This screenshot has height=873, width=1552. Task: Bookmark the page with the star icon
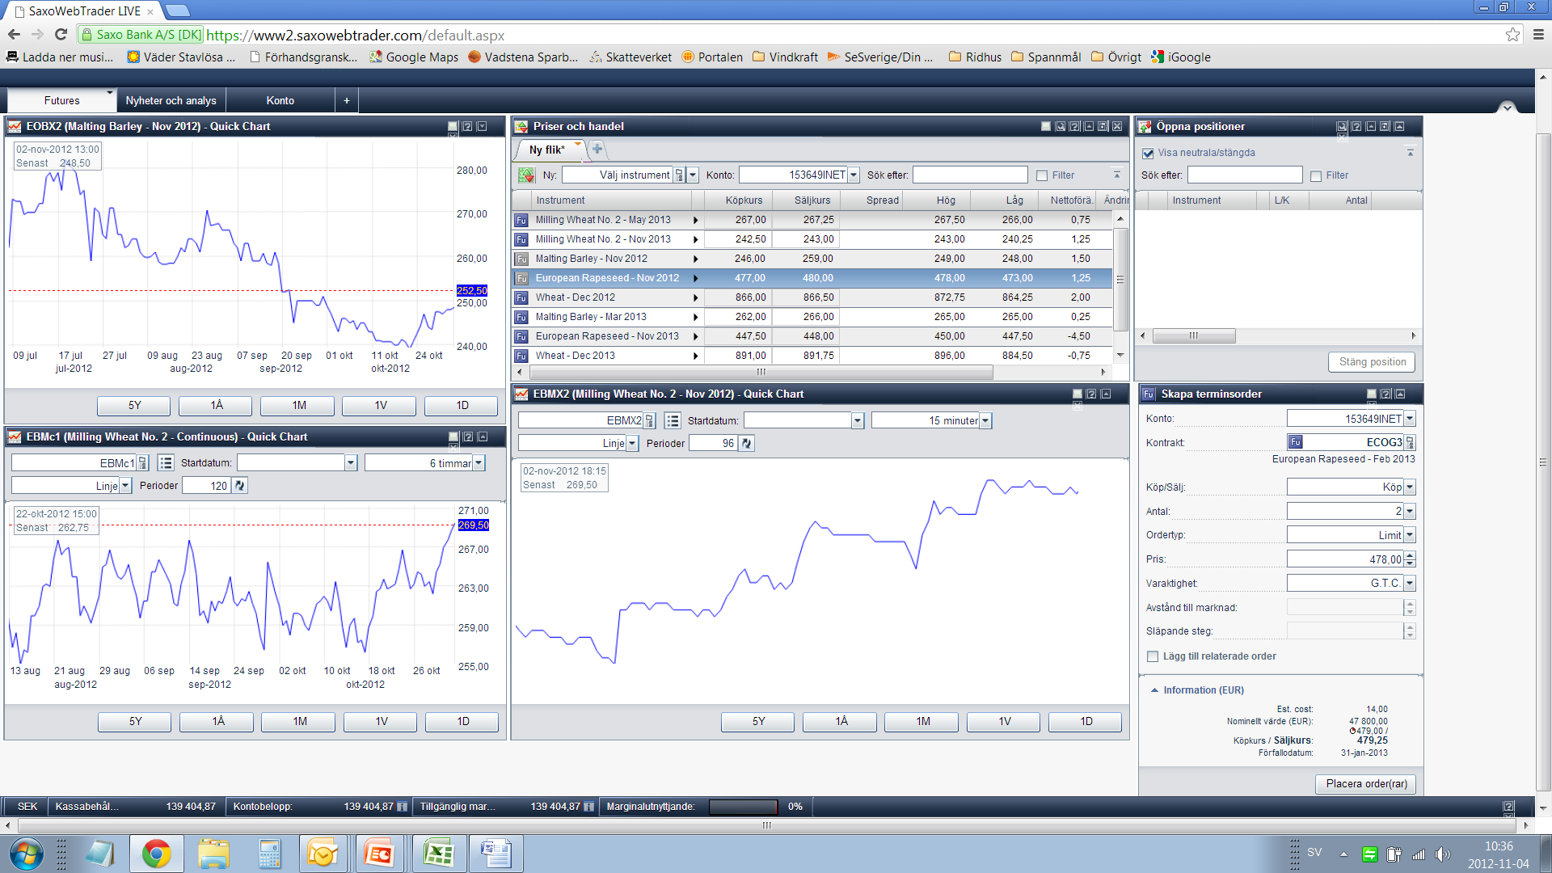(1512, 35)
